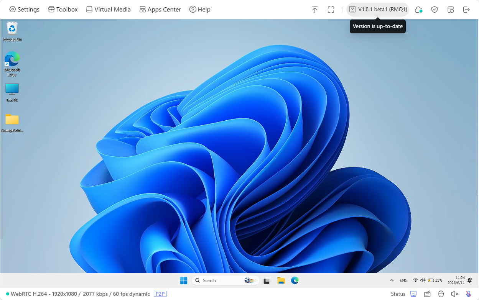Viewport: 479px width, 300px height.
Task: Open the Virtual Media menu
Action: (108, 10)
